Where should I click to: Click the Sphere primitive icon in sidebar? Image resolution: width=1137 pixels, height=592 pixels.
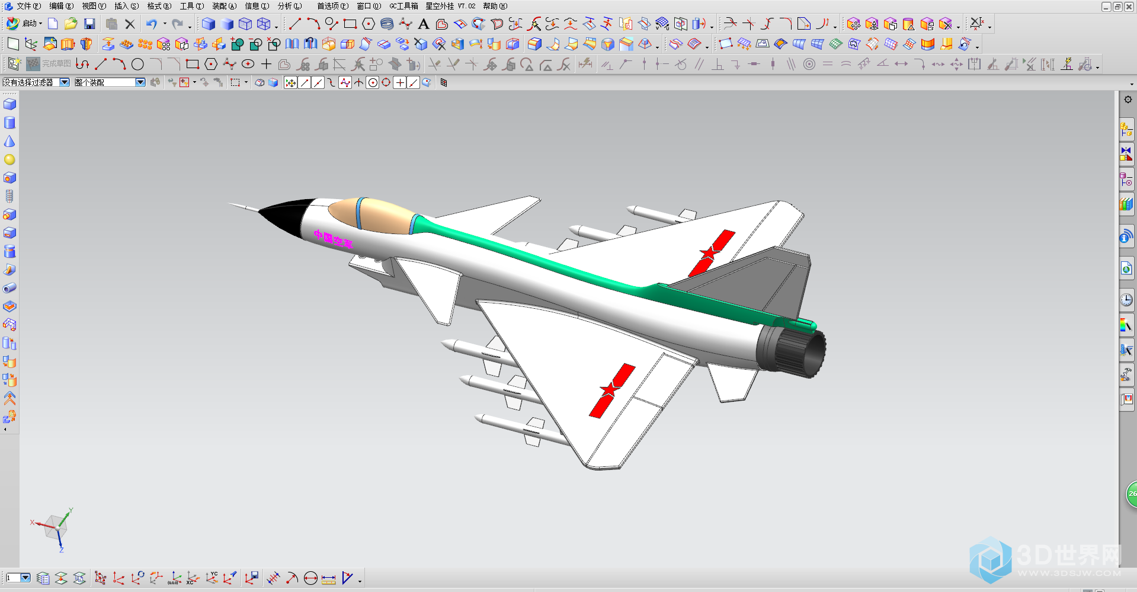pos(9,159)
